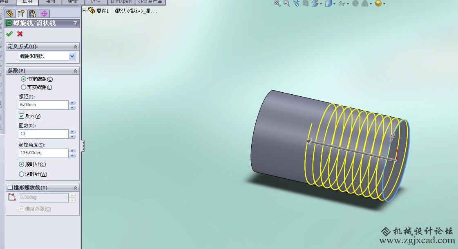
Task: Collapse the 定义方式 section
Action: click(x=75, y=47)
